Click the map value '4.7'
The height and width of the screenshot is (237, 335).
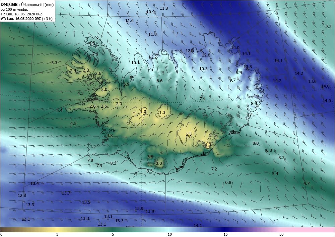click(x=307, y=183)
